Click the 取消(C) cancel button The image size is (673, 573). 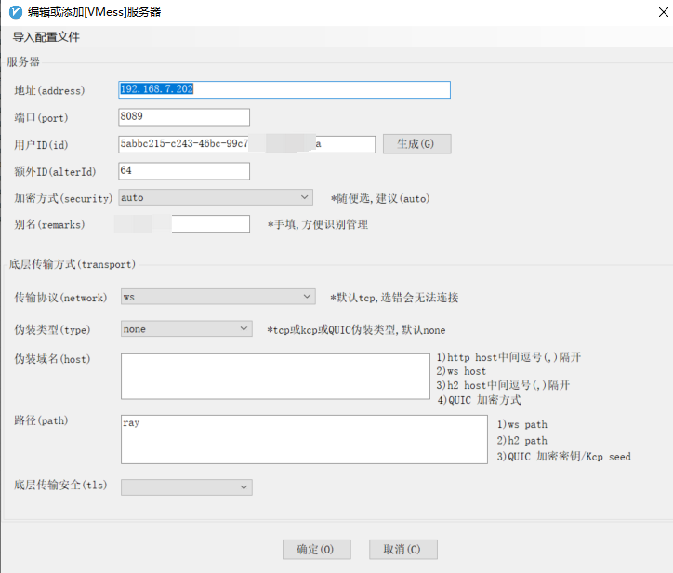click(403, 550)
